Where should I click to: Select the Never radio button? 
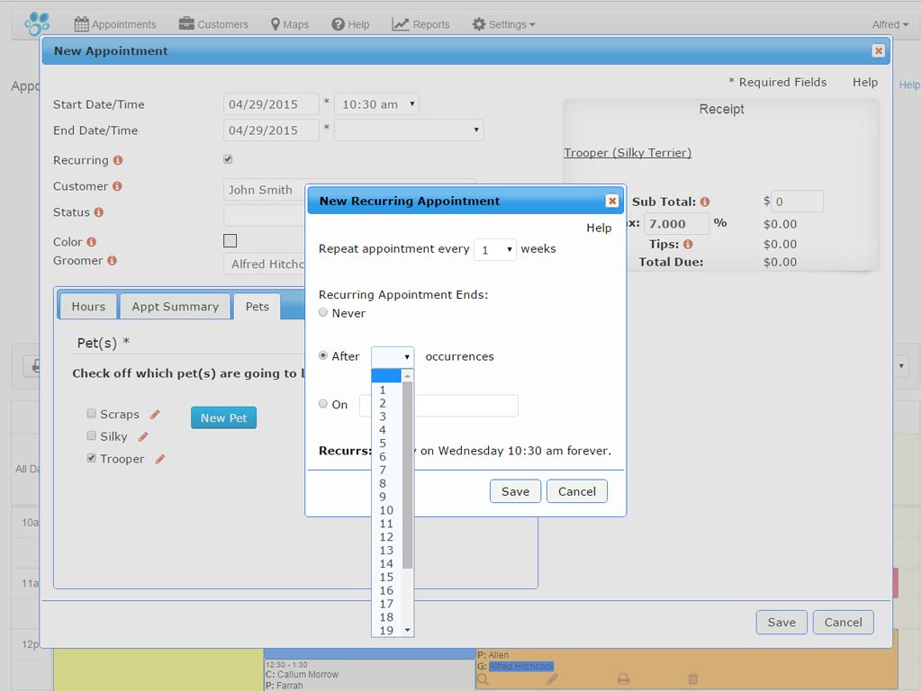tap(323, 312)
